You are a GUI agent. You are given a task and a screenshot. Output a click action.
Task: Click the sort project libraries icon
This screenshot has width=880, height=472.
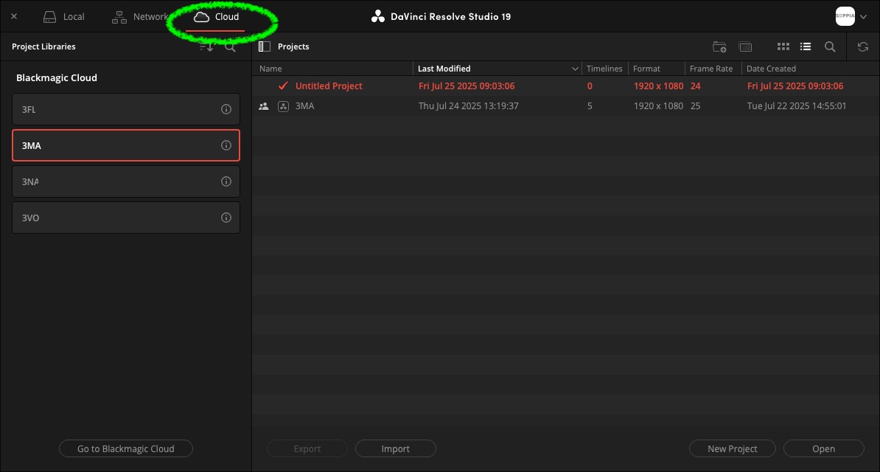(206, 46)
